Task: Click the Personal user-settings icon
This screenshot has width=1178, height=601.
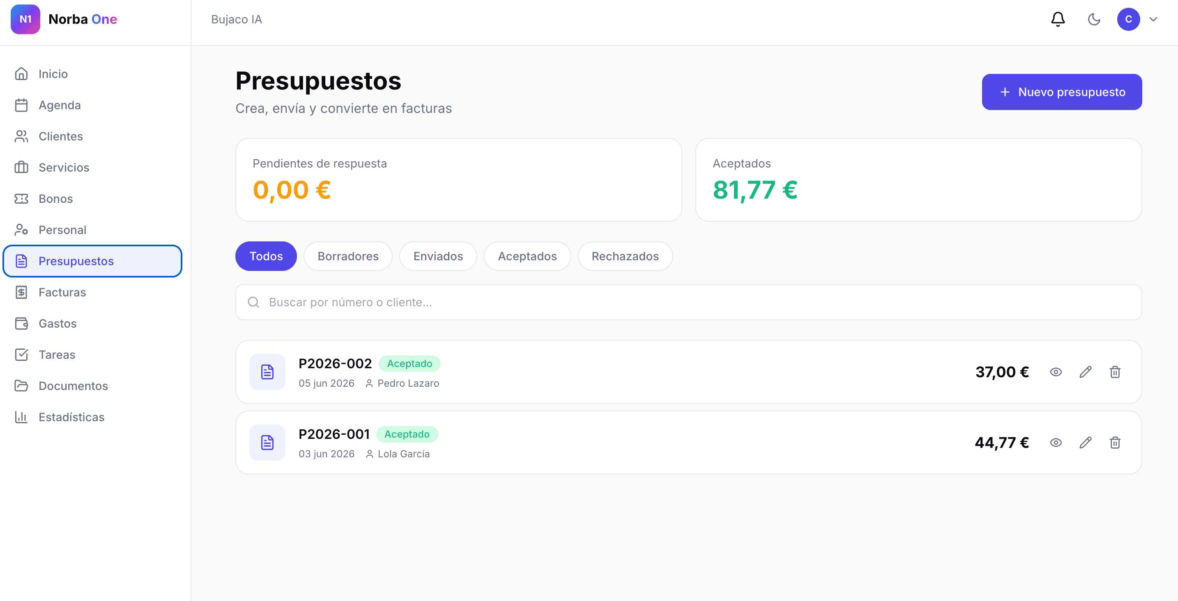Action: 21,230
